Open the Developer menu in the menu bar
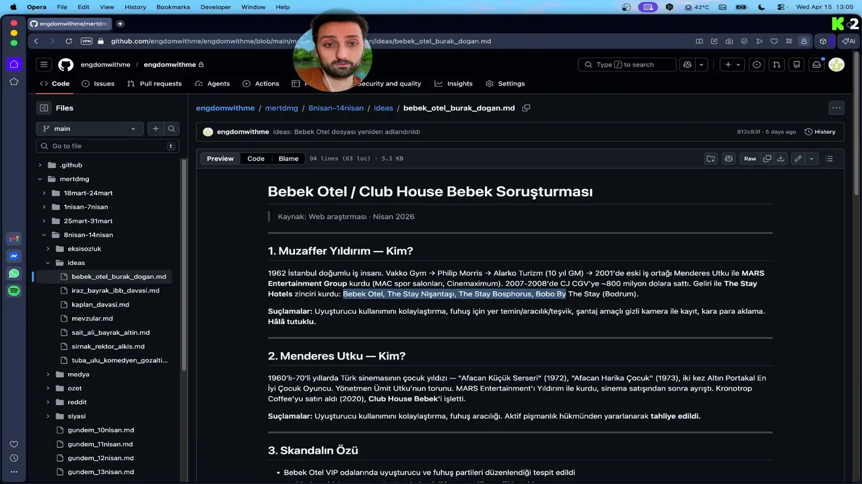This screenshot has width=862, height=484. pyautogui.click(x=215, y=7)
